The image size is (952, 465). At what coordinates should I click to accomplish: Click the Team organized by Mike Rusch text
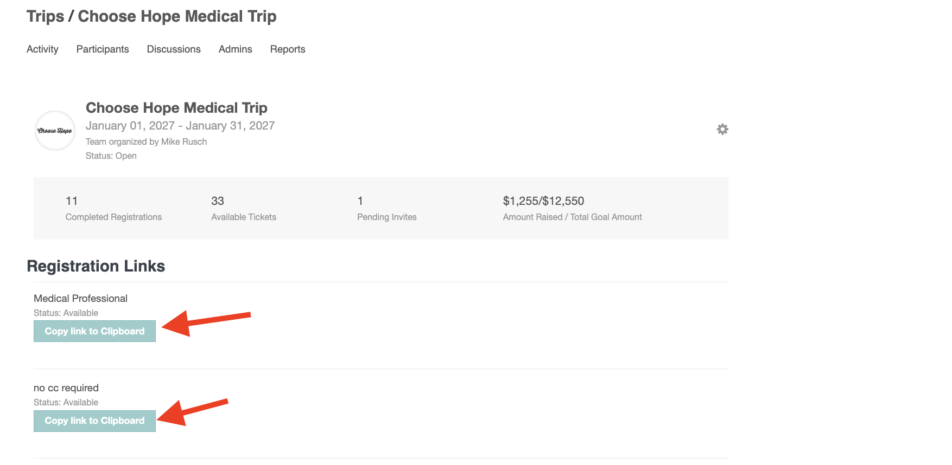click(146, 141)
